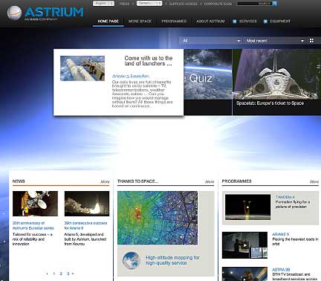Play the TanDEM-X video

[247, 207]
